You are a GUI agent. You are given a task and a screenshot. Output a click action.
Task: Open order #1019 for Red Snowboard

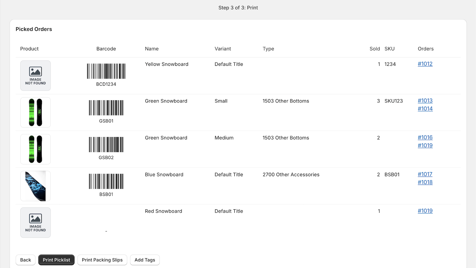coord(425,211)
